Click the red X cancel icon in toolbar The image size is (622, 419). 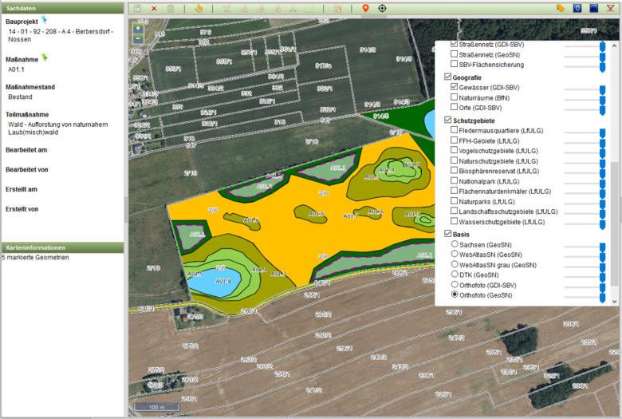coord(154,8)
